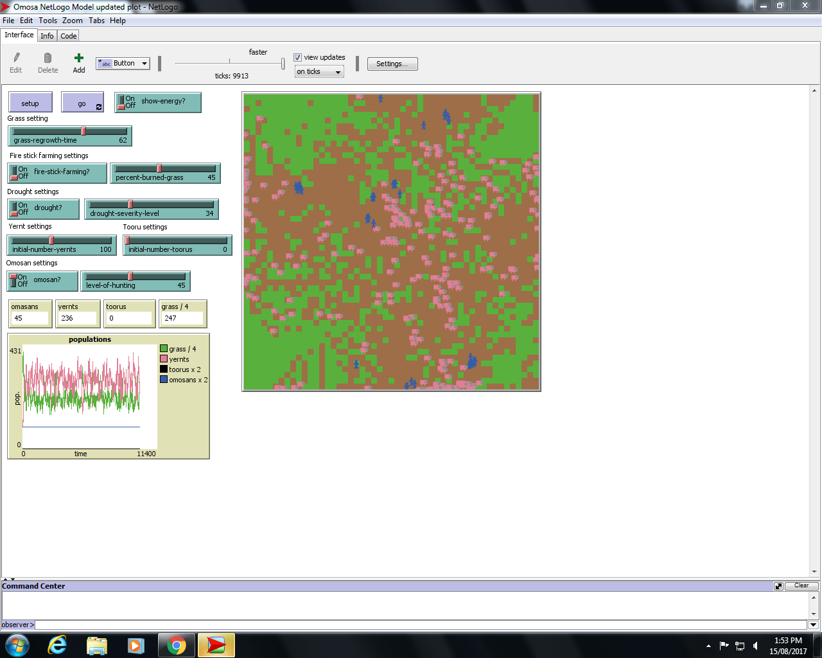The height and width of the screenshot is (658, 822).
Task: Toggle the drought? switch
Action: click(x=44, y=209)
